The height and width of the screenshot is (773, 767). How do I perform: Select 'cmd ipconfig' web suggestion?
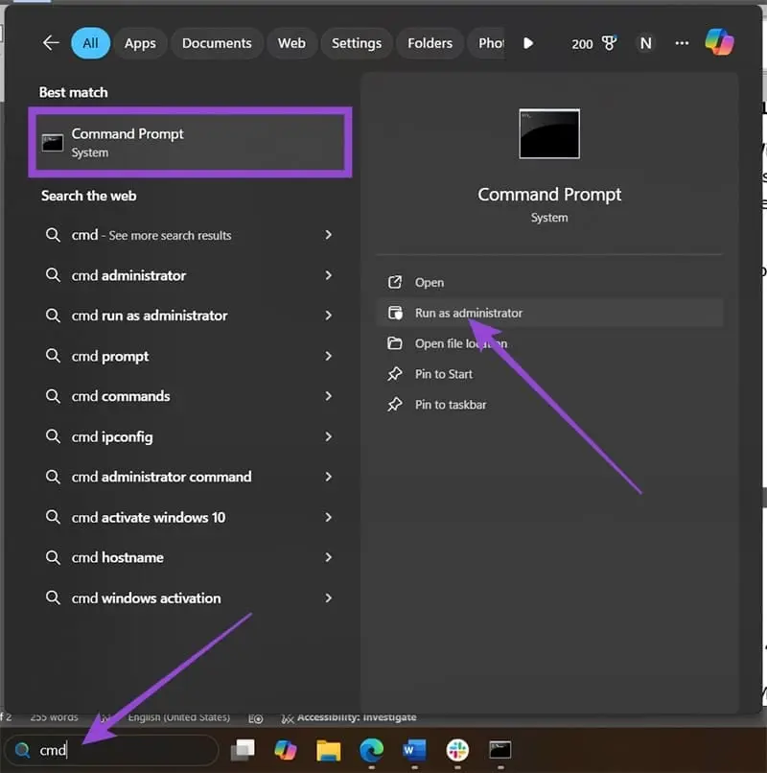(x=190, y=436)
